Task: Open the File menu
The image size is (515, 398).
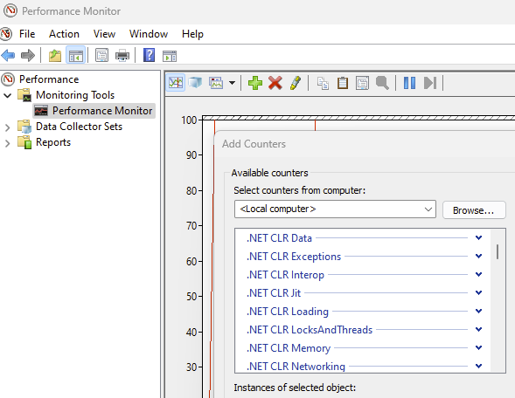Action: 27,34
